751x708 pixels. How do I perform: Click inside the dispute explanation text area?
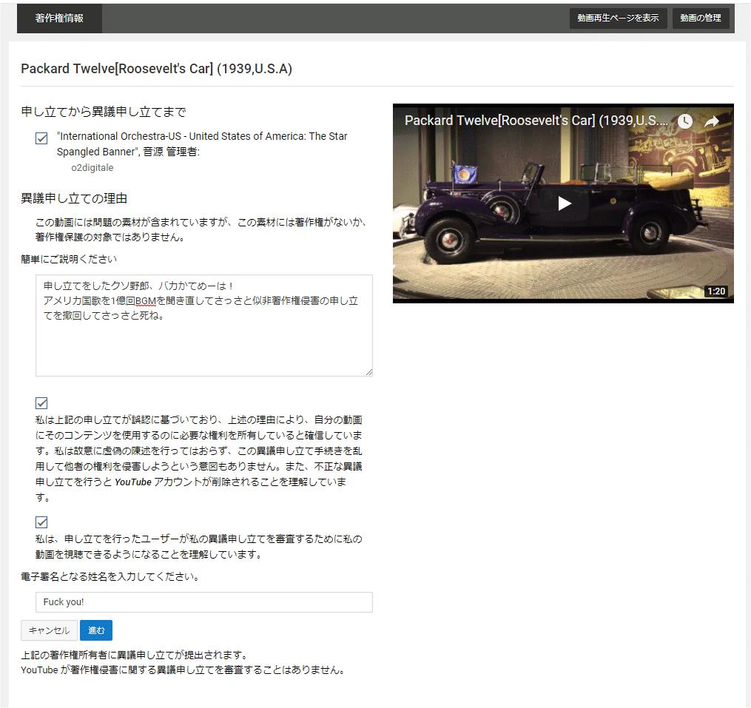tap(204, 326)
